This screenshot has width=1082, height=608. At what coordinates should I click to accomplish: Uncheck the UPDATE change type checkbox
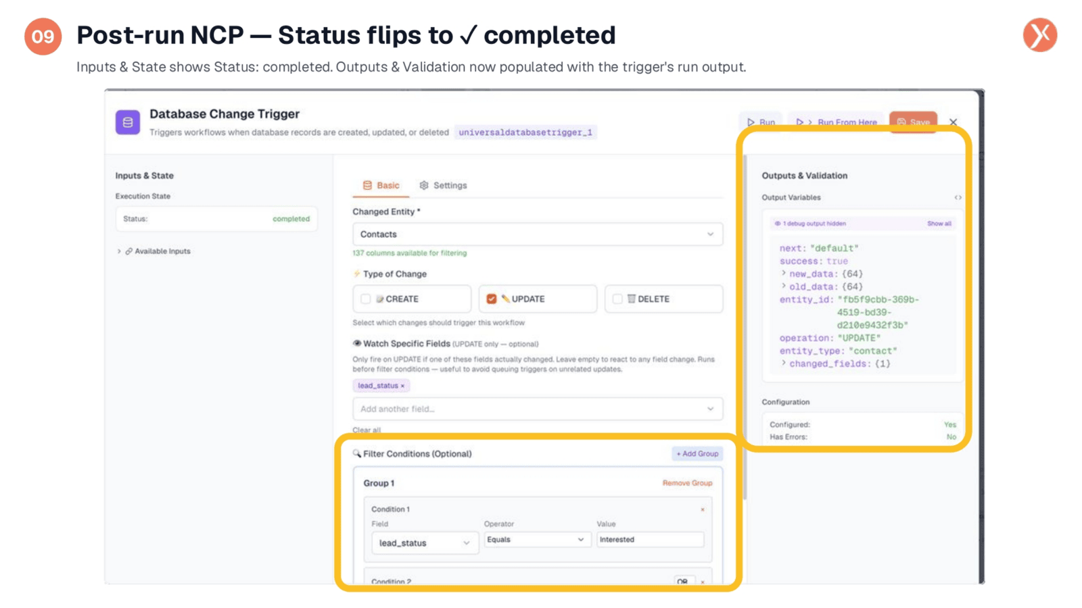pyautogui.click(x=492, y=299)
